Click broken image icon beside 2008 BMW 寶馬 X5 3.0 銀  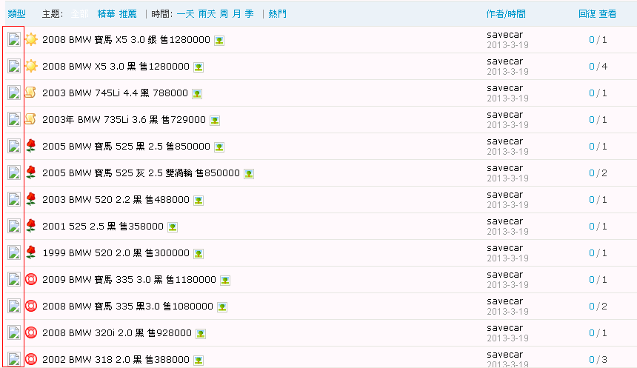point(14,40)
